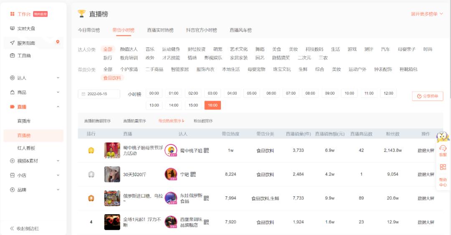Select the 12:00 hour slot

(388, 93)
